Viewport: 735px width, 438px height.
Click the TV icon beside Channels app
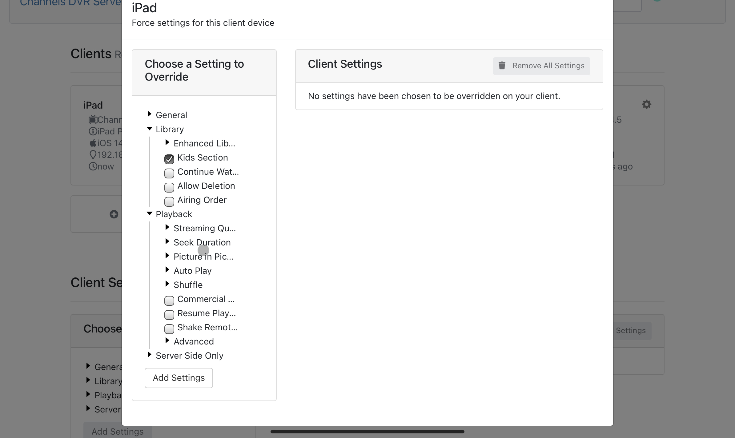point(93,120)
